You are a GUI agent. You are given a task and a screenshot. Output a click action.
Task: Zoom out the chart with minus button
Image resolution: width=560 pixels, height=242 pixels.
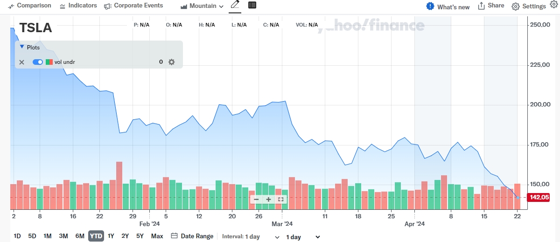[x=256, y=199]
